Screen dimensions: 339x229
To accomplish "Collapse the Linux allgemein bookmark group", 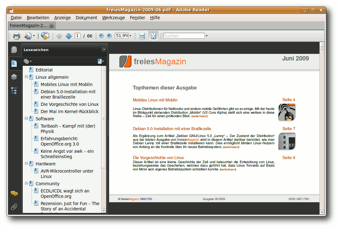I will 26,77.
